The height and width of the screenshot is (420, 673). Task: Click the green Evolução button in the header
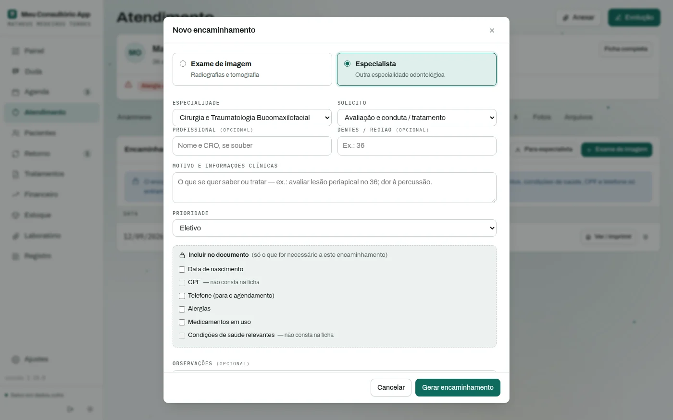(x=634, y=17)
